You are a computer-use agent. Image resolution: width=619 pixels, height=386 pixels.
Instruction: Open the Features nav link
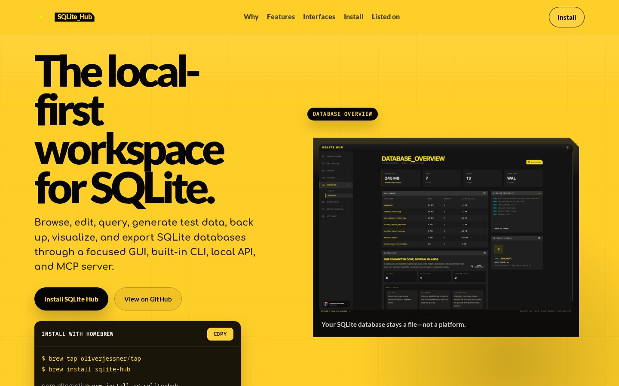(281, 17)
